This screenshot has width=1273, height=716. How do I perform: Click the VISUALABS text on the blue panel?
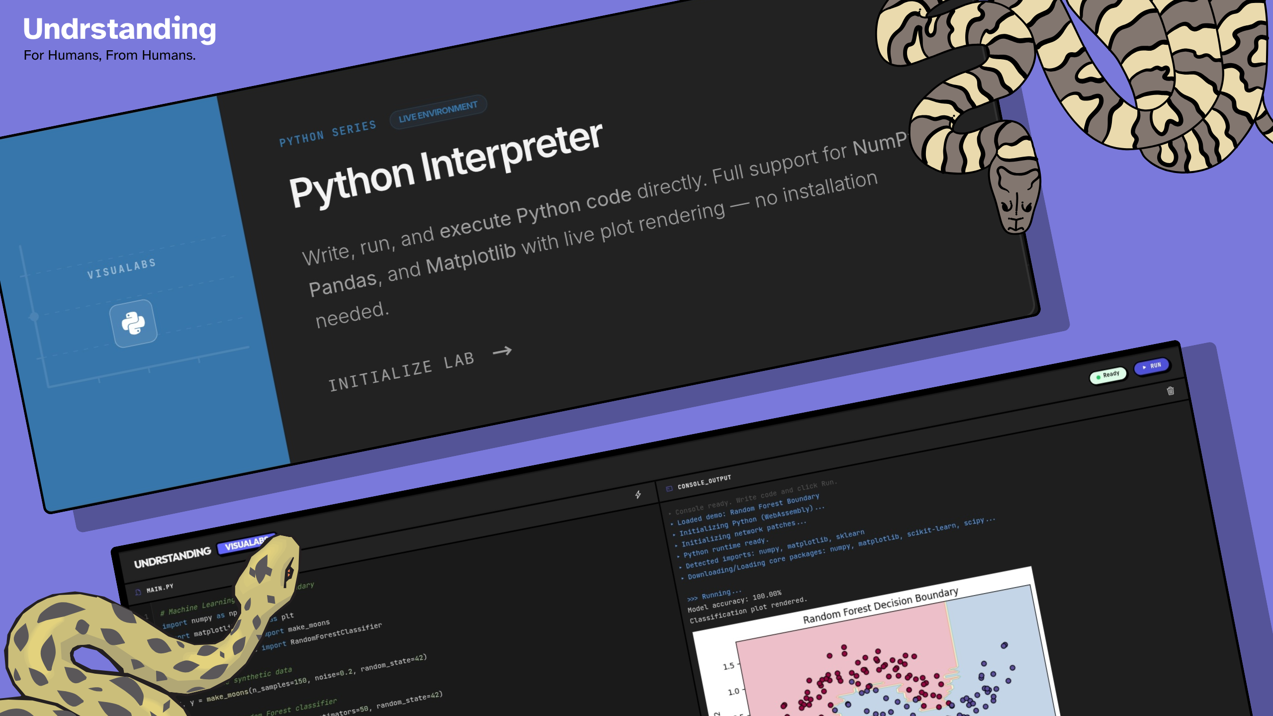coord(121,268)
